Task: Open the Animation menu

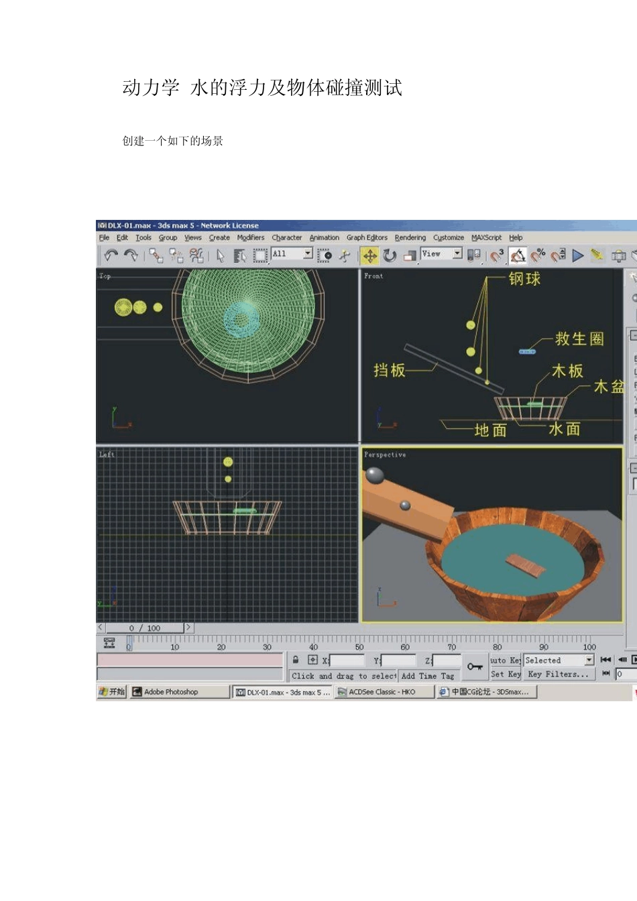Action: point(324,237)
